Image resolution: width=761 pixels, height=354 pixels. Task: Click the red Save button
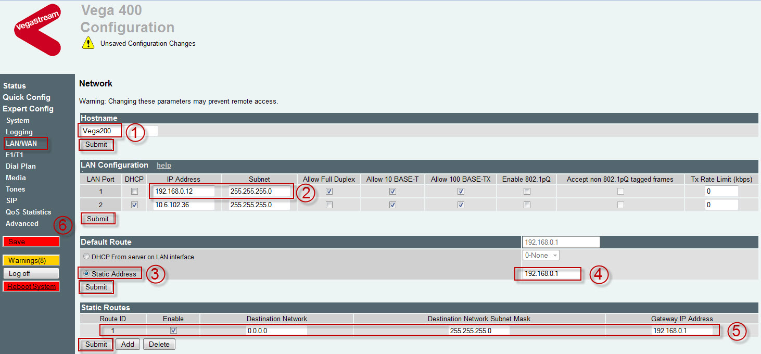point(31,242)
